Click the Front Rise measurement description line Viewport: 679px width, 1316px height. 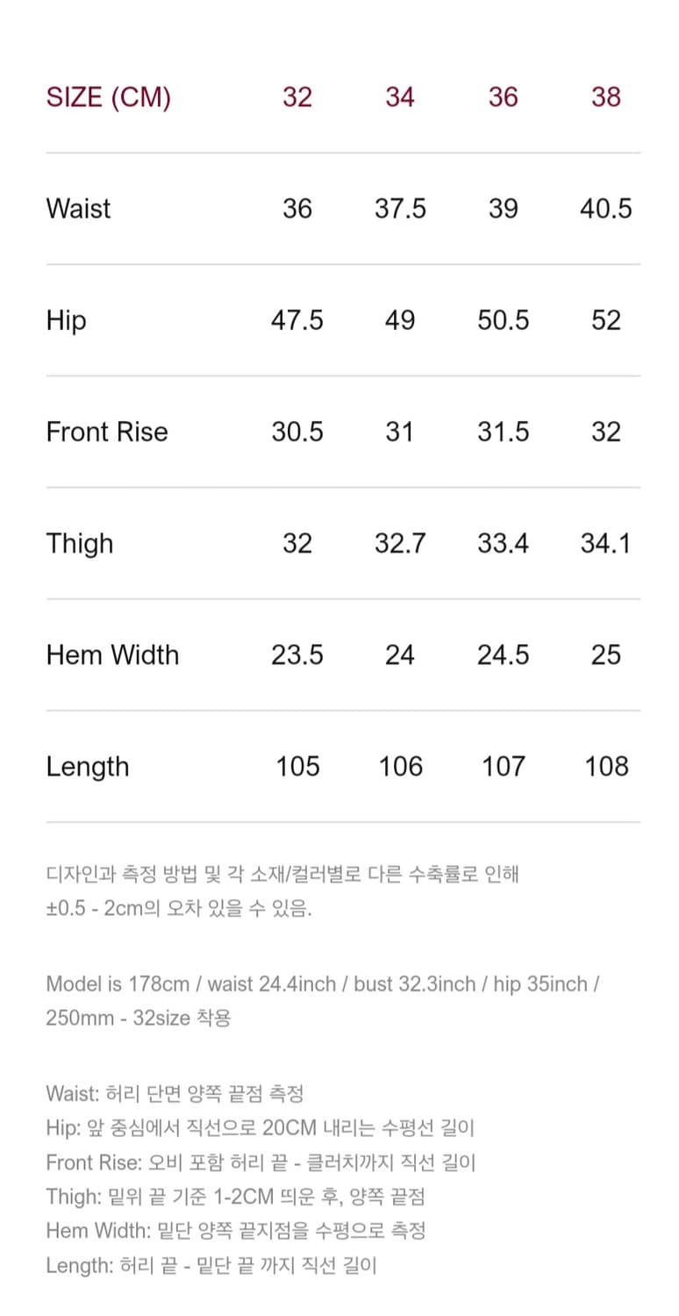click(261, 1162)
